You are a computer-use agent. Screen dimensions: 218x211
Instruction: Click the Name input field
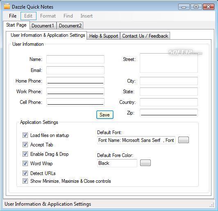point(75,59)
